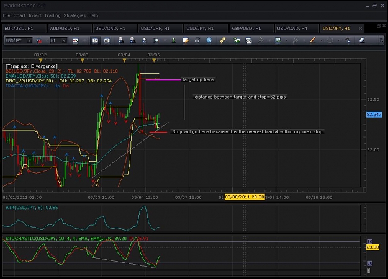Click the 03/02 day marker triangle
388x279 pixels.
tap(40, 60)
